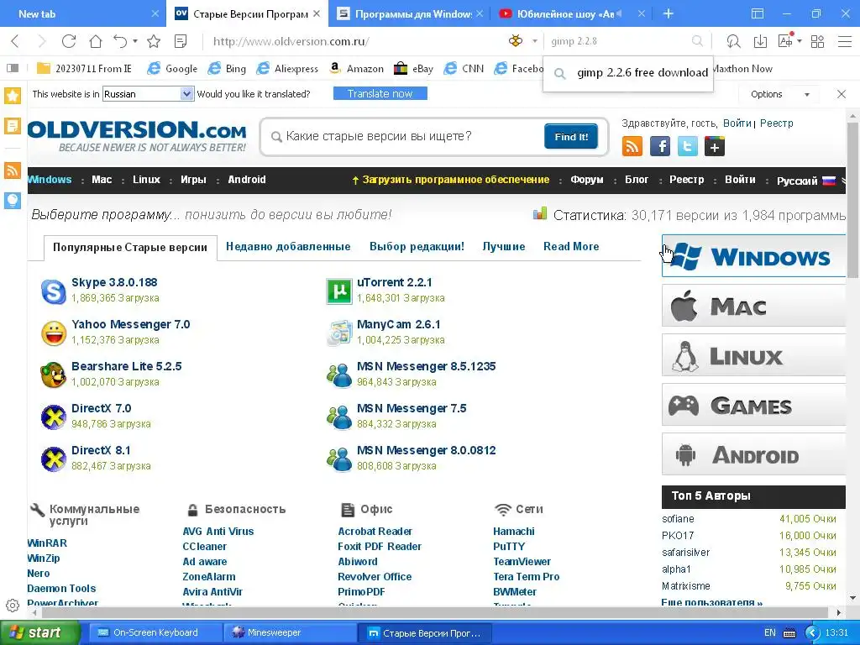
Task: Open the browser main menu hamburger icon
Action: pyautogui.click(x=845, y=41)
